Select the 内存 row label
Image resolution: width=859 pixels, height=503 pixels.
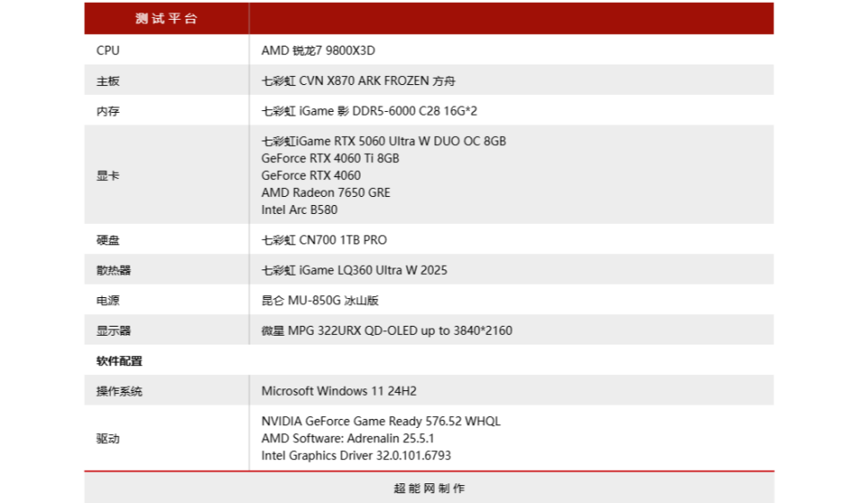pos(108,111)
